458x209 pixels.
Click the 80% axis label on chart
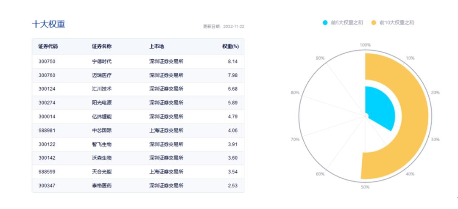click(295, 92)
